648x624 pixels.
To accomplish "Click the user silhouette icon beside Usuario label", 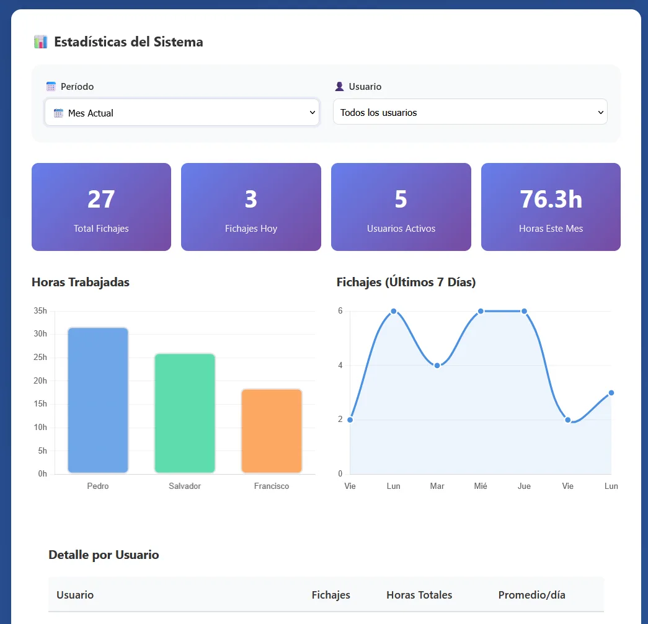I will (339, 87).
